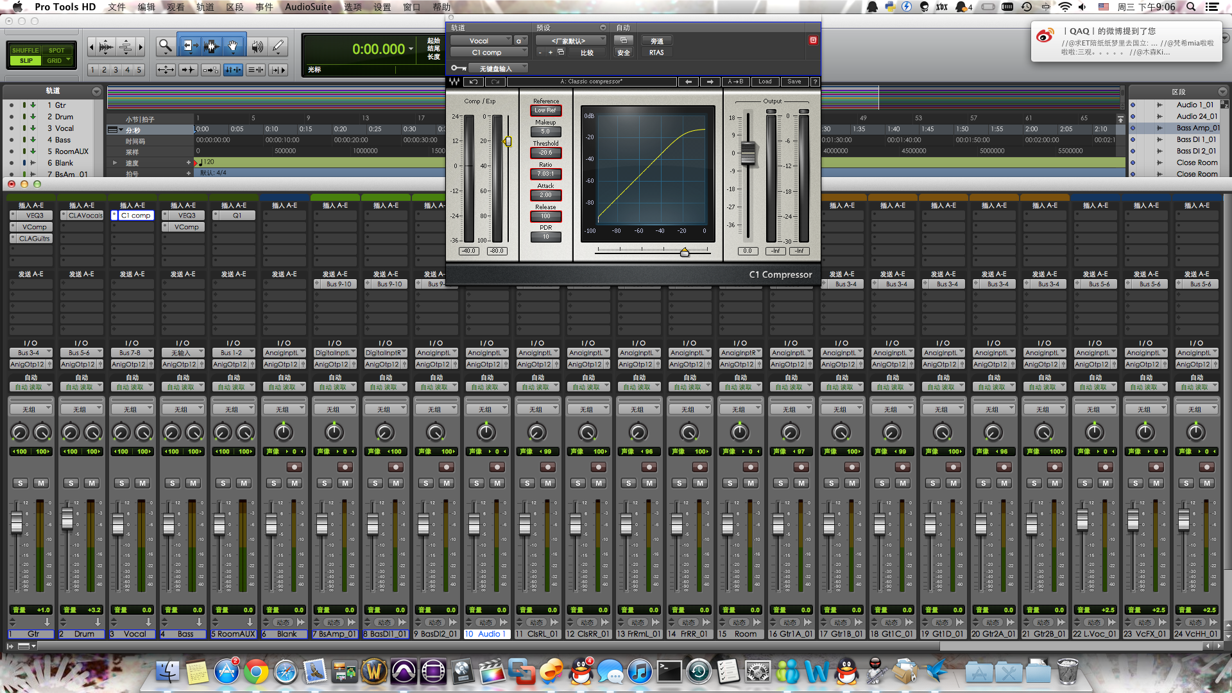The image size is (1232, 693).
Task: Open the key input dropdown
Action: click(498, 68)
